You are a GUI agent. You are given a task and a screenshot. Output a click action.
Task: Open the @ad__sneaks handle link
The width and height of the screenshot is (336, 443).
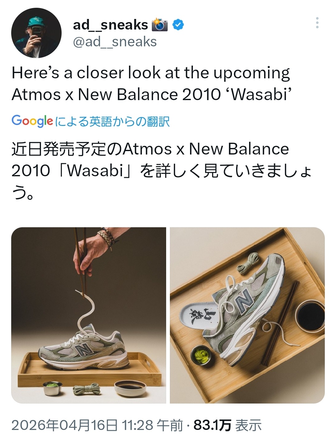click(x=115, y=42)
